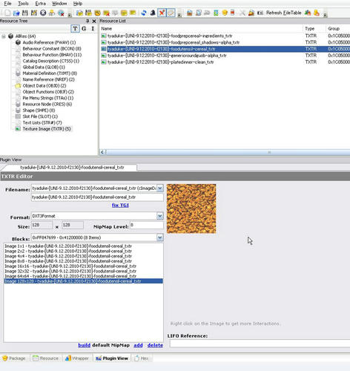Image resolution: width=350 pixels, height=371 pixels.
Task: Switch to the Wrapper tab
Action: pyautogui.click(x=77, y=358)
